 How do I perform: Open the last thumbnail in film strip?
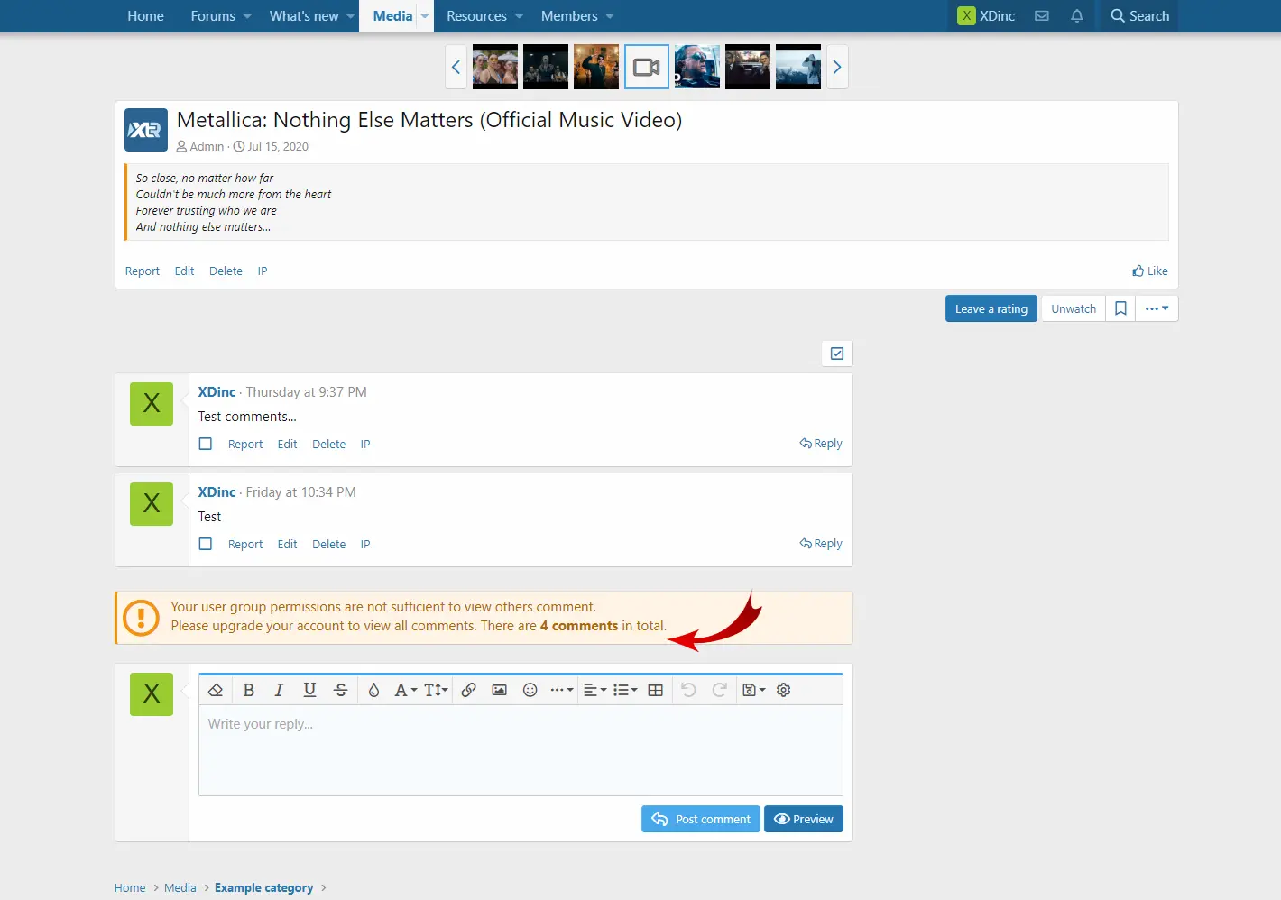[798, 67]
